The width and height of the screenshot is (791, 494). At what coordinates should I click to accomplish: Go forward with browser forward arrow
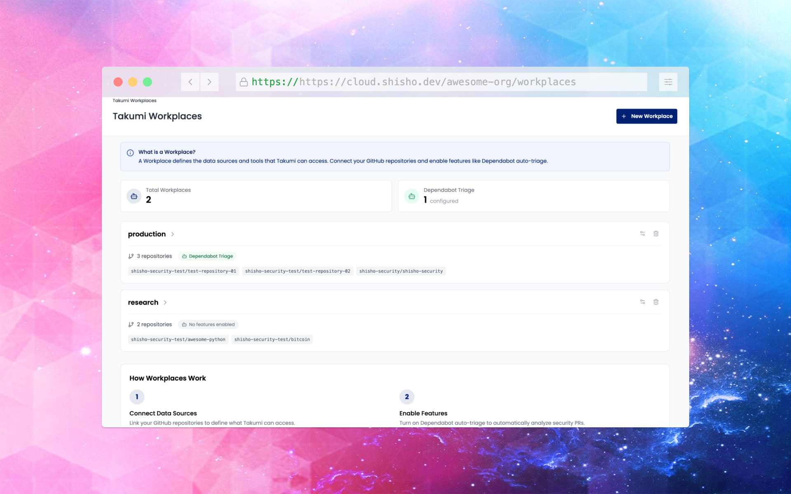coord(209,82)
